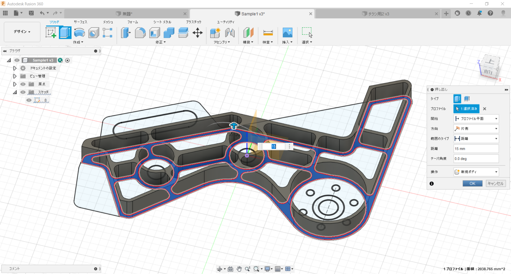Screen dimensions: 511x274
Task: Switch to the シート メタル ribbon tab
Action: coord(162,22)
